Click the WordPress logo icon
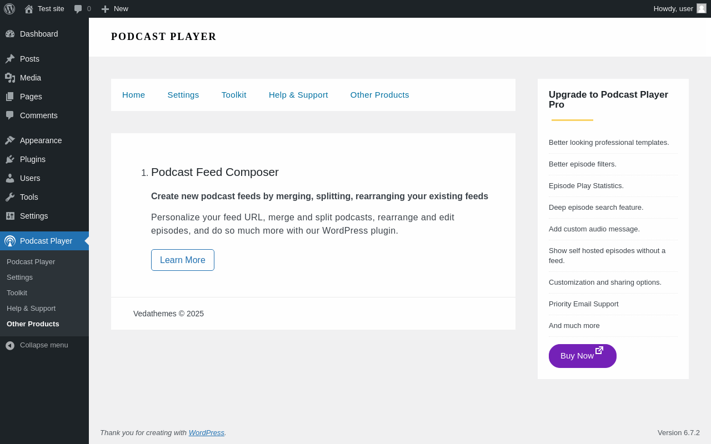This screenshot has height=444, width=711. click(x=9, y=9)
